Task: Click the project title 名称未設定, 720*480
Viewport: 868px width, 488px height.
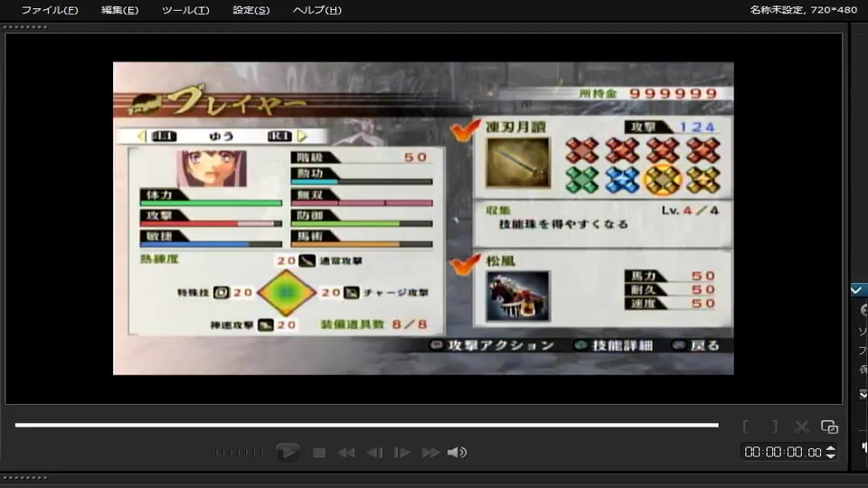Action: (803, 10)
